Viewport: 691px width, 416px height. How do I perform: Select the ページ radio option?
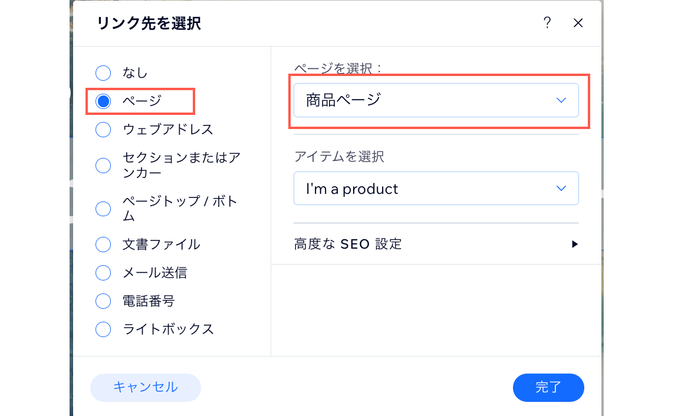tap(103, 101)
